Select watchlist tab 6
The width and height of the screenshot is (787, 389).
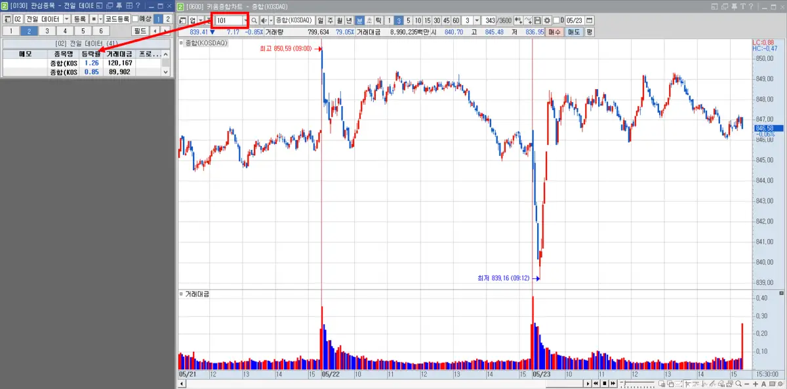tap(101, 31)
